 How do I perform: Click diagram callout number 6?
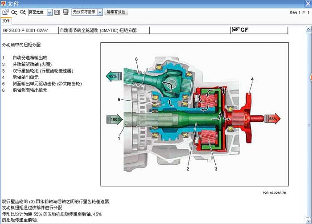[136, 59]
